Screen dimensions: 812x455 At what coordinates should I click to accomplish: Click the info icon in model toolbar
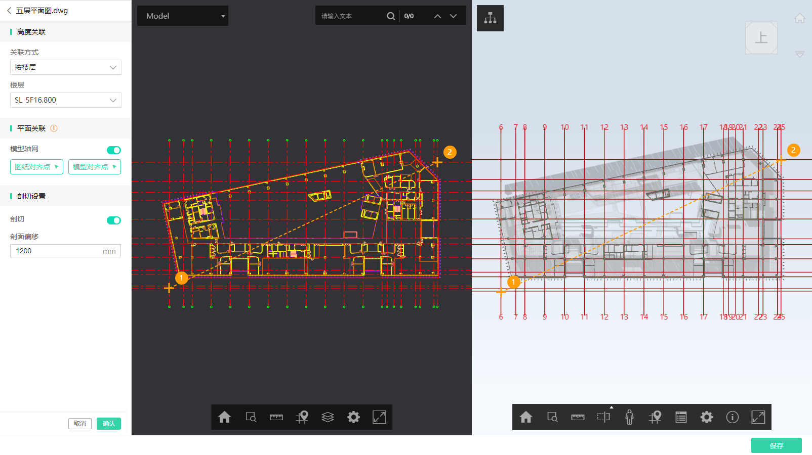[733, 417]
